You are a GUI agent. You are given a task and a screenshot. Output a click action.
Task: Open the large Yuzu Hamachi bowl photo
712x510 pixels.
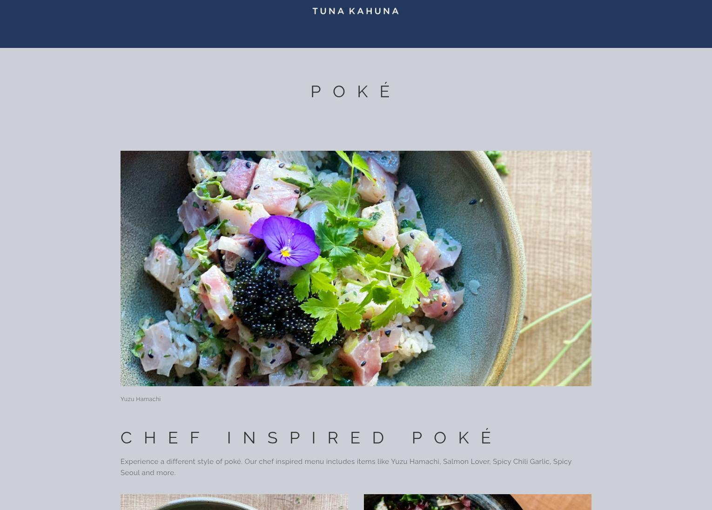pos(356,268)
